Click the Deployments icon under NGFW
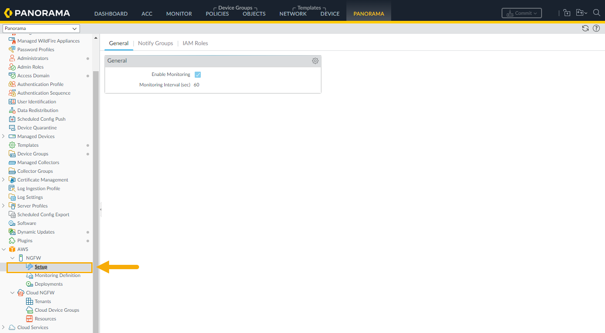The width and height of the screenshot is (605, 333). click(x=30, y=284)
